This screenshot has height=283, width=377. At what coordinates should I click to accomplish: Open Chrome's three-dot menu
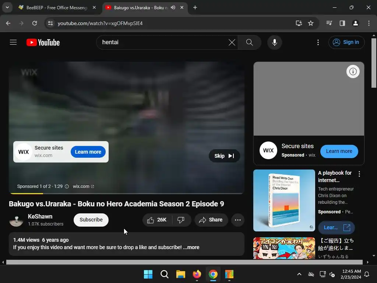click(369, 23)
